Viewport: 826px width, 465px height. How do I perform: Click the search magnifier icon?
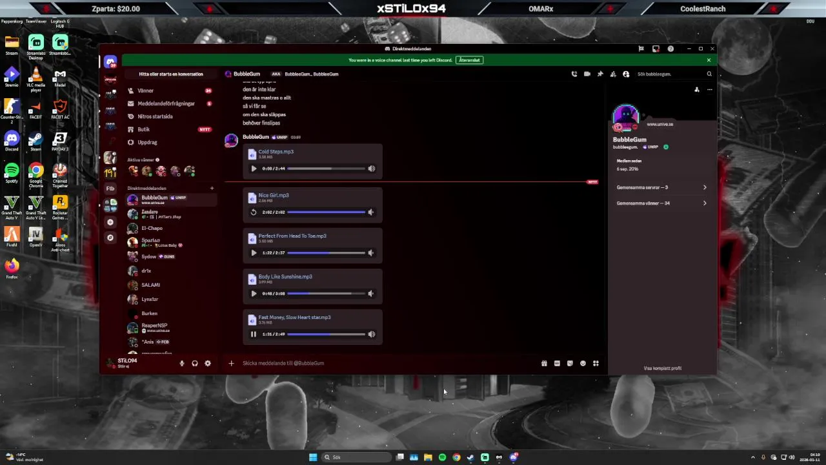click(x=709, y=74)
